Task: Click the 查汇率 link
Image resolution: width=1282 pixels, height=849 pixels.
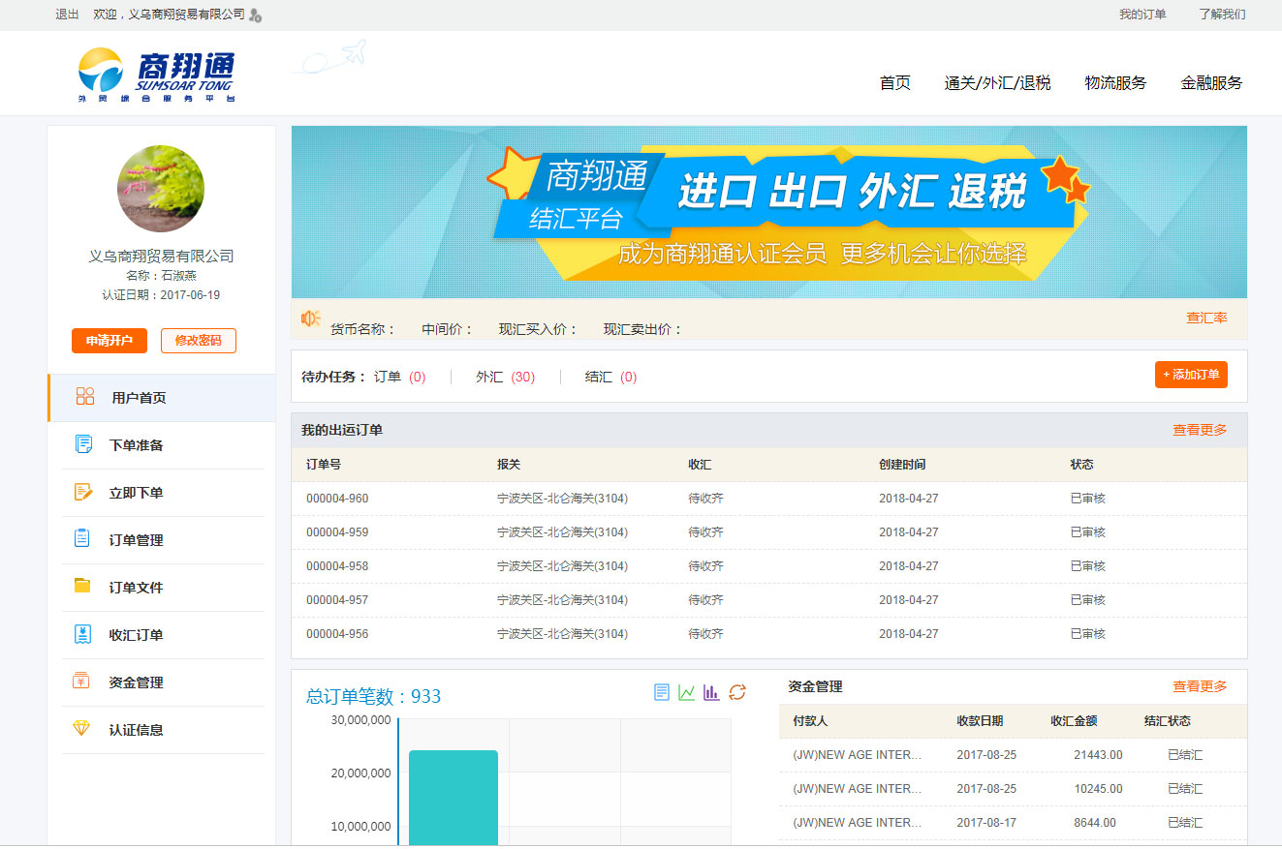Action: (x=1206, y=318)
